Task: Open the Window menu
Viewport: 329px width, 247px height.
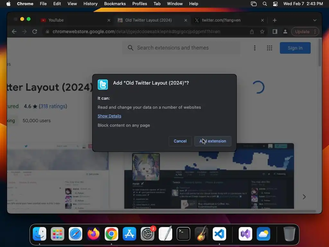Action: 175,4
